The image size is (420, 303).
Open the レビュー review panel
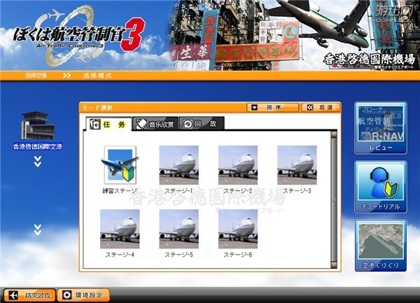click(x=381, y=128)
